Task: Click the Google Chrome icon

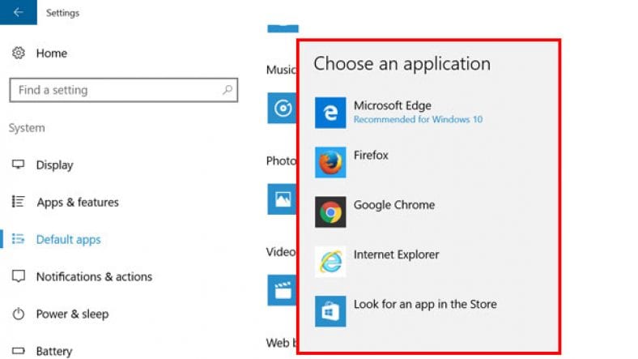Action: tap(330, 212)
